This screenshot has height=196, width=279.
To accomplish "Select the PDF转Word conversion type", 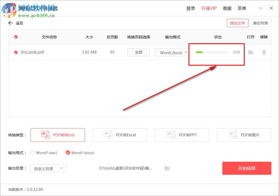I will point(57,135).
